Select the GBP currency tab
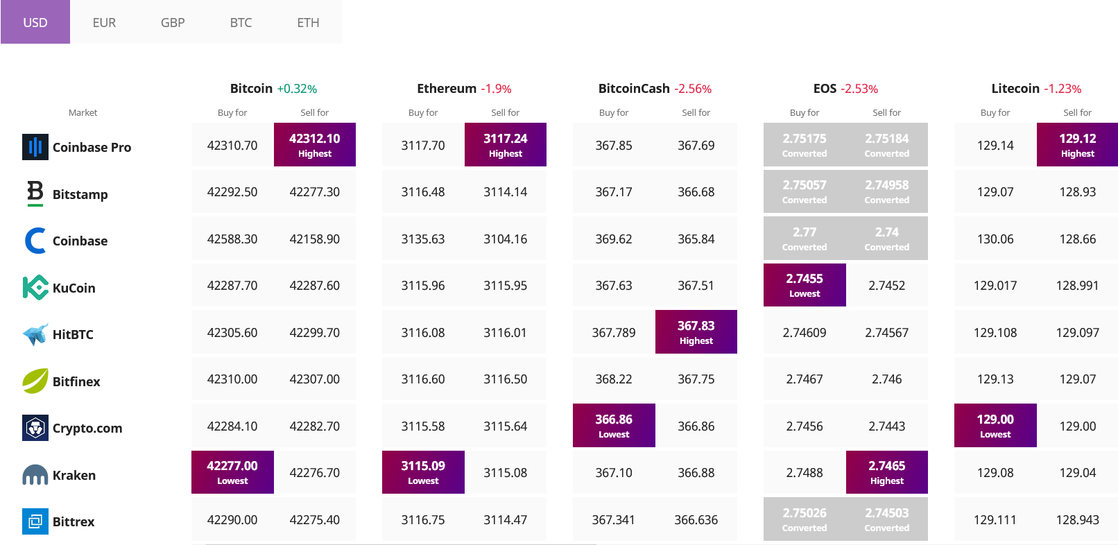Image resolution: width=1118 pixels, height=545 pixels. pos(173,22)
